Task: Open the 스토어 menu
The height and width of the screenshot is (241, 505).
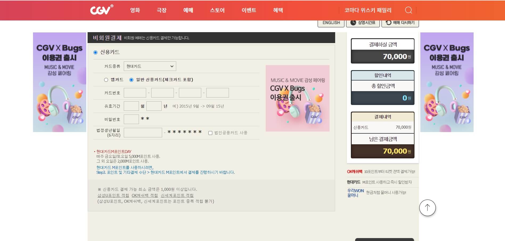Action: click(x=217, y=10)
